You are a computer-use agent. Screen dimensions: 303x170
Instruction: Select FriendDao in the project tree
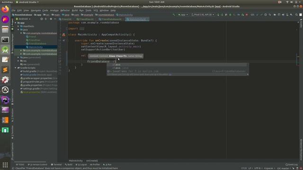(35, 40)
